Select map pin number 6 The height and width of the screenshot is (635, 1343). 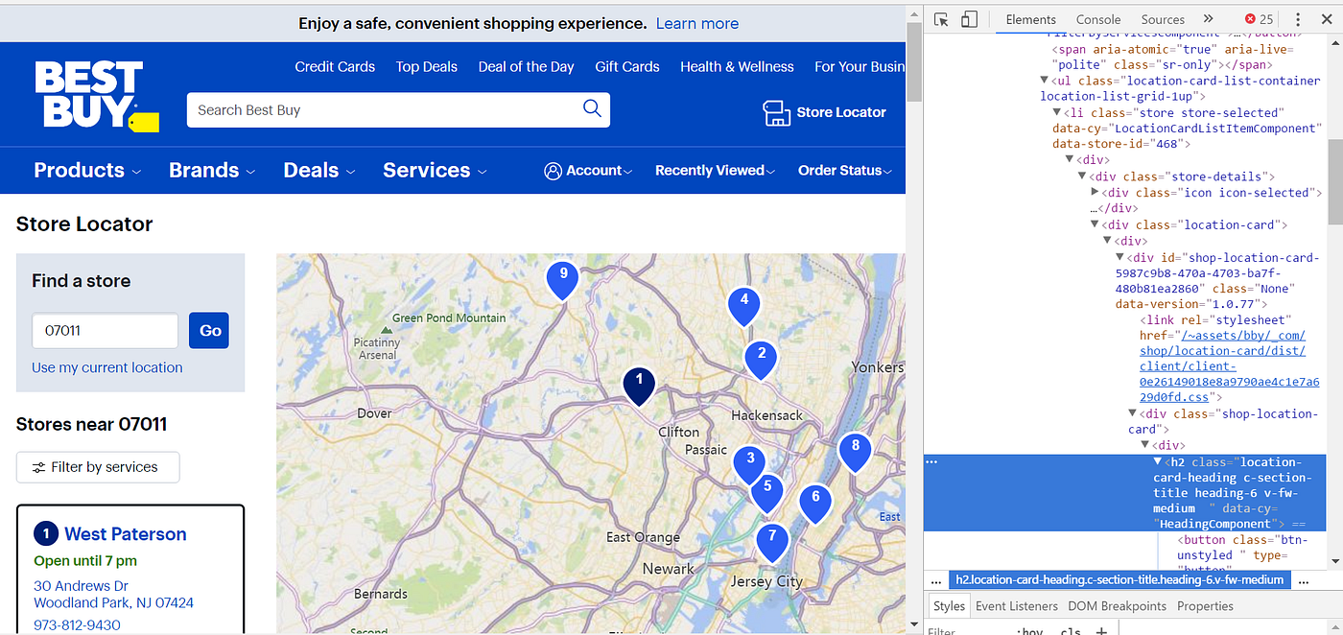(815, 503)
